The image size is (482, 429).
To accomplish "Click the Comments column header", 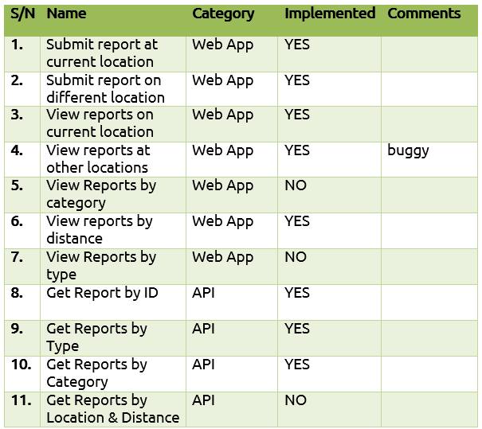I will [x=424, y=14].
